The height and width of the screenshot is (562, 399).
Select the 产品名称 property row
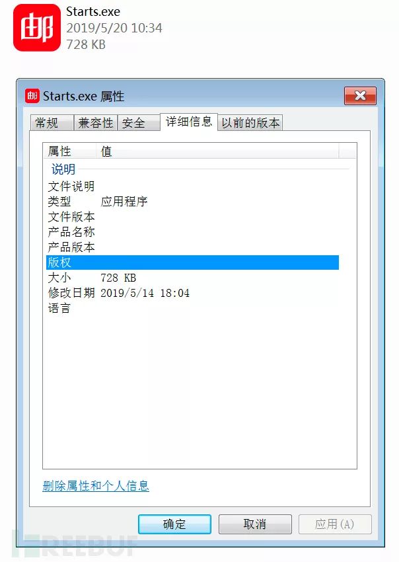click(193, 232)
